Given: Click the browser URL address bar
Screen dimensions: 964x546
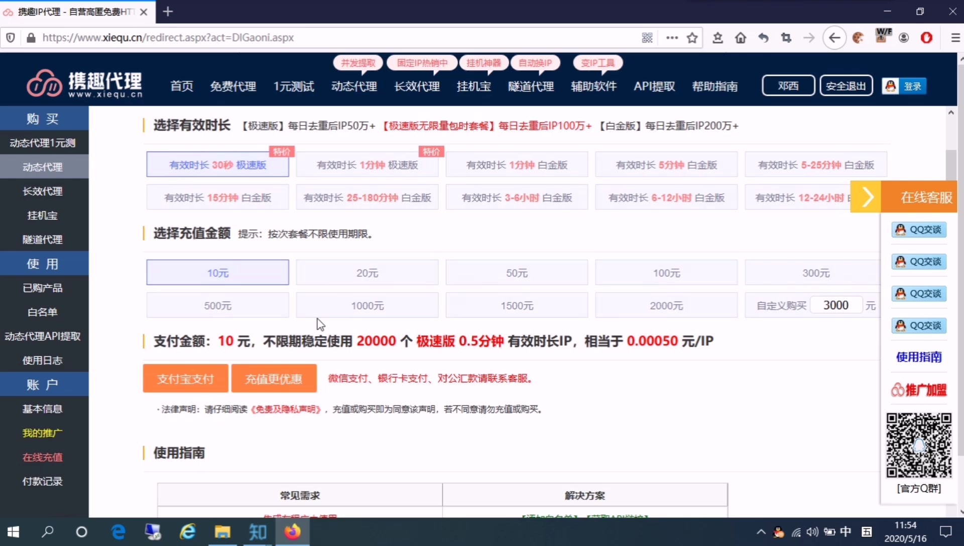Looking at the screenshot, I should click(336, 38).
